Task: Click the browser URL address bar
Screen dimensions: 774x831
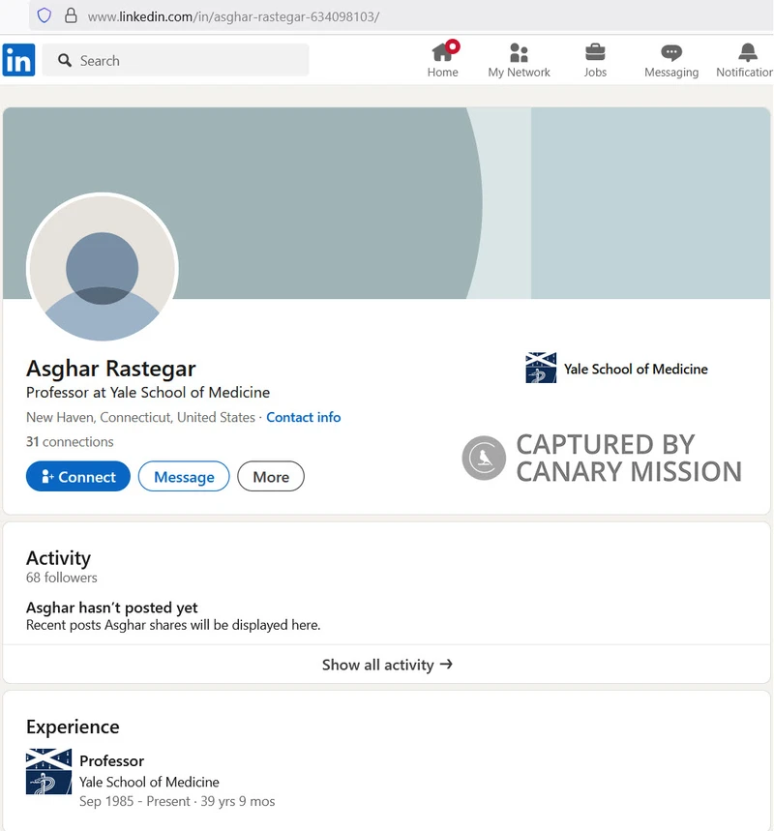Action: [401, 16]
